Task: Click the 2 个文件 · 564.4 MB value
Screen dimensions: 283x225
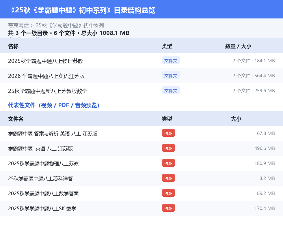Action: click(x=254, y=76)
